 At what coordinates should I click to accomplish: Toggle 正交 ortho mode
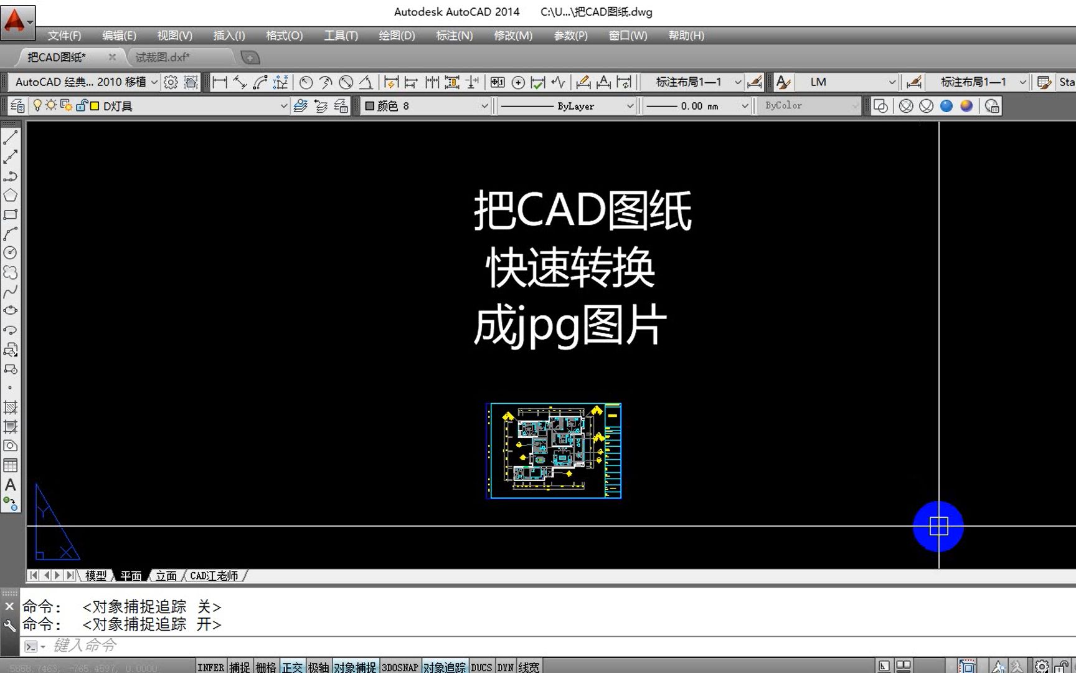click(292, 667)
